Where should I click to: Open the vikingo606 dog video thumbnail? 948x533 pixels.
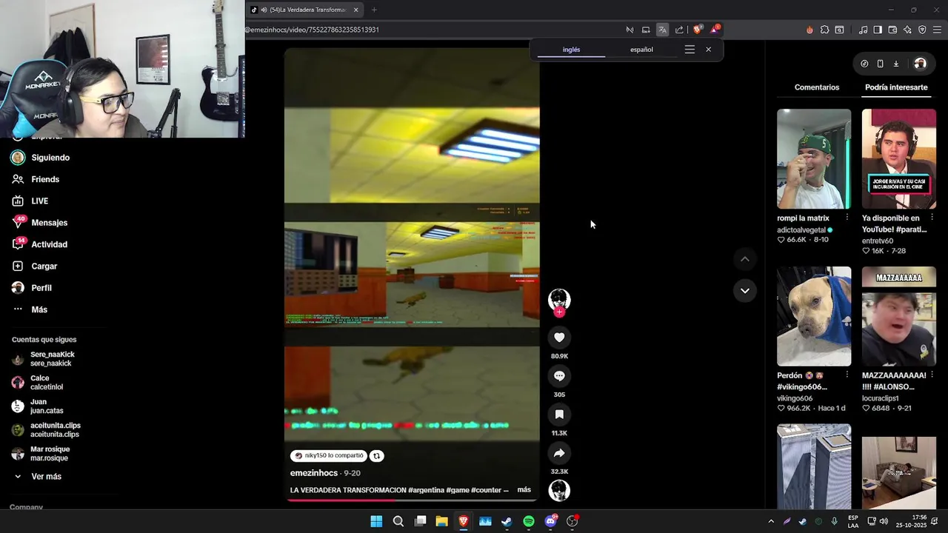tap(814, 316)
